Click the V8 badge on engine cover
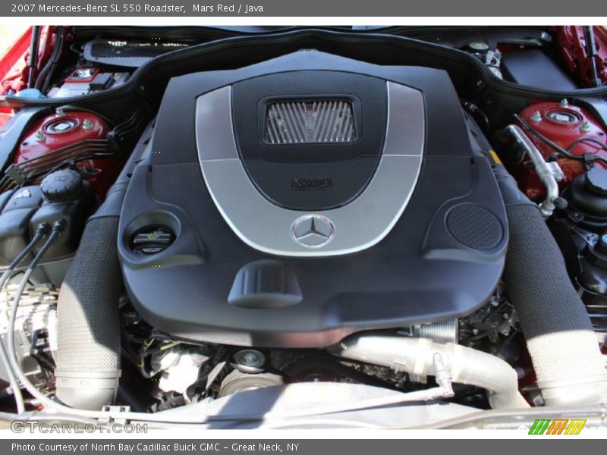This screenshot has width=607, height=455. tap(312, 184)
